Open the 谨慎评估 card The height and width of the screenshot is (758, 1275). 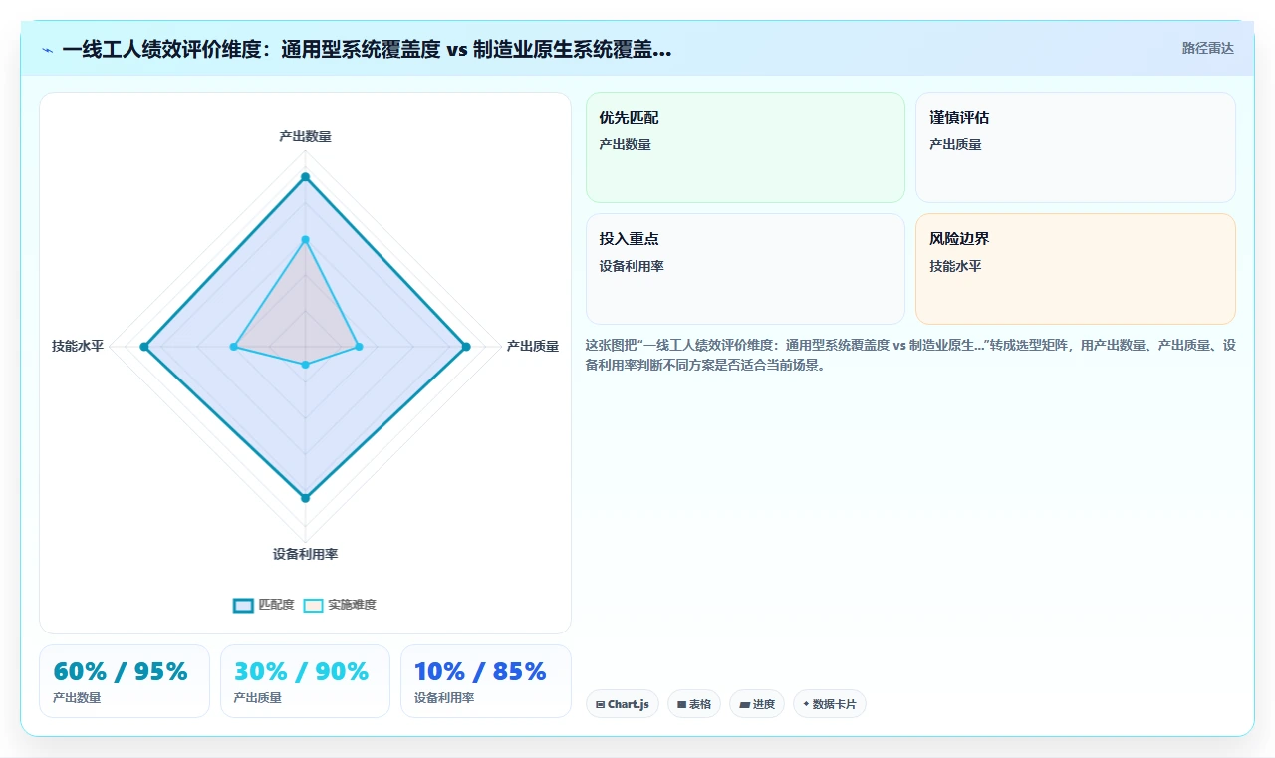click(x=1076, y=147)
